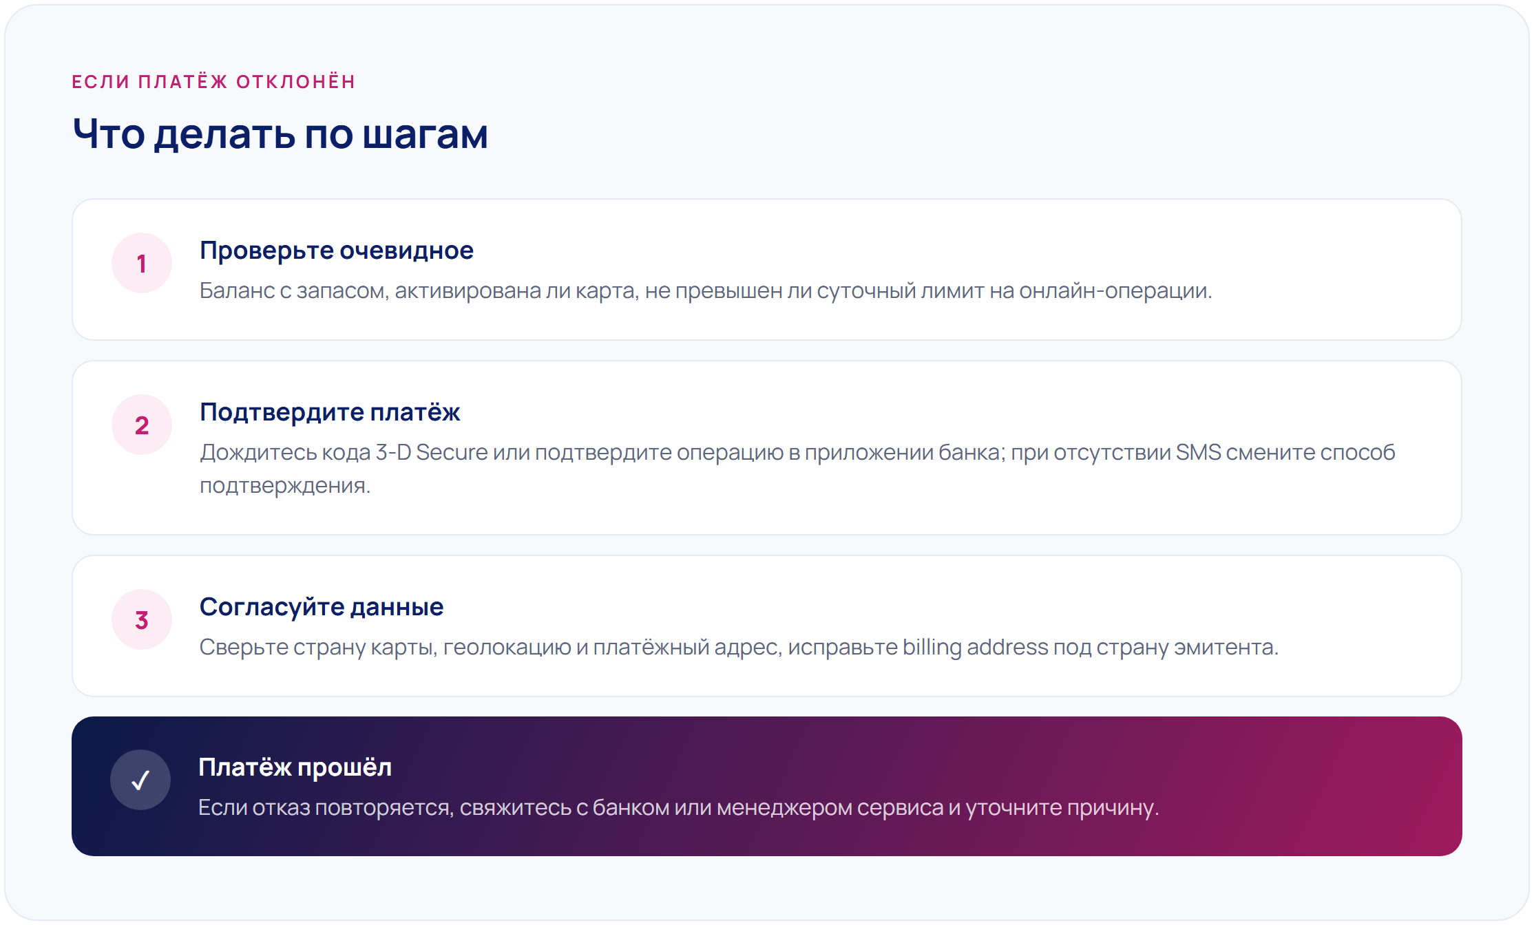Click the step 1 number badge
Image resolution: width=1534 pixels, height=925 pixels.
[x=142, y=263]
